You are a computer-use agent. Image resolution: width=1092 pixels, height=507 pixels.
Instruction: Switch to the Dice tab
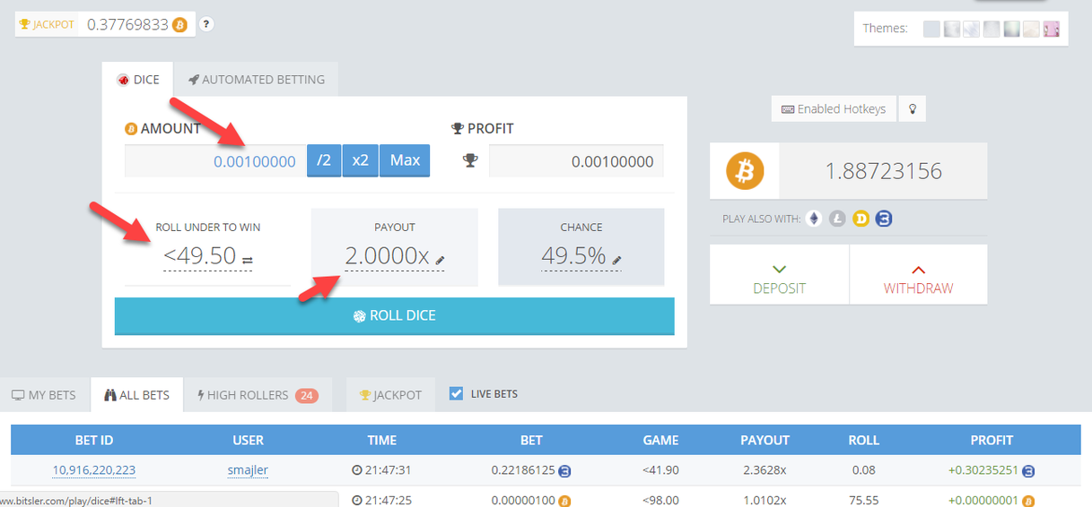pos(138,80)
